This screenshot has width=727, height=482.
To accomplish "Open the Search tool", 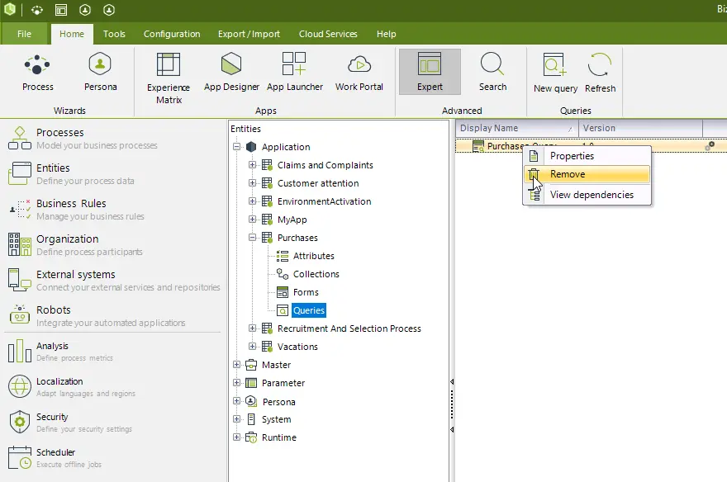I will 492,73.
